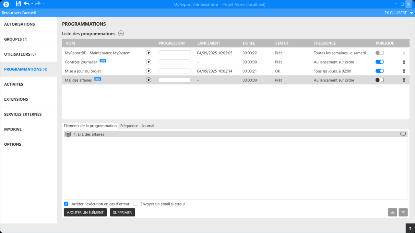Image resolution: width=415 pixels, height=233 pixels.
Task: Add a new programmation with plus icon
Action: [121, 33]
